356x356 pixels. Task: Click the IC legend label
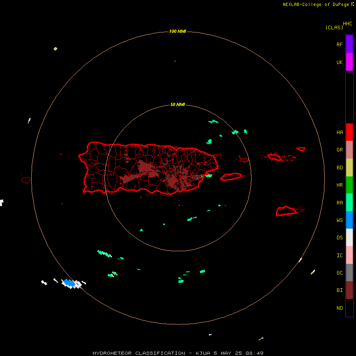coord(339,256)
